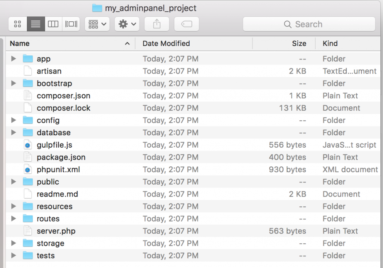Select the config folder icon
Image resolution: width=383 pixels, height=268 pixels.
[x=28, y=120]
